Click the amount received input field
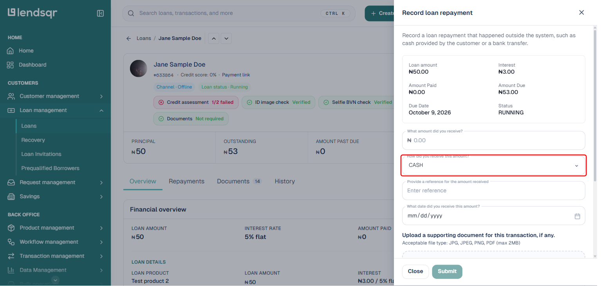The height and width of the screenshot is (286, 601). coord(494,140)
